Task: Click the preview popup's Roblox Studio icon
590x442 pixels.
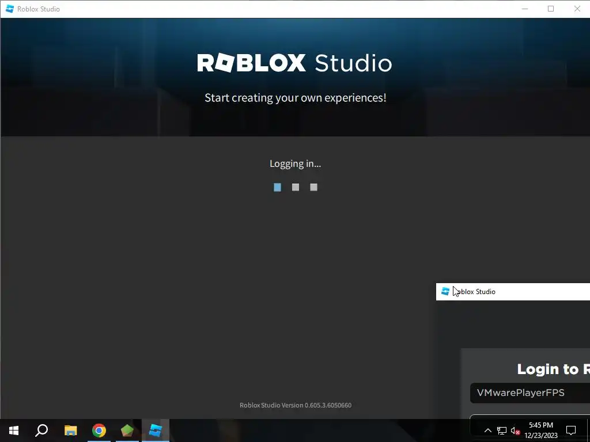Action: pos(445,291)
